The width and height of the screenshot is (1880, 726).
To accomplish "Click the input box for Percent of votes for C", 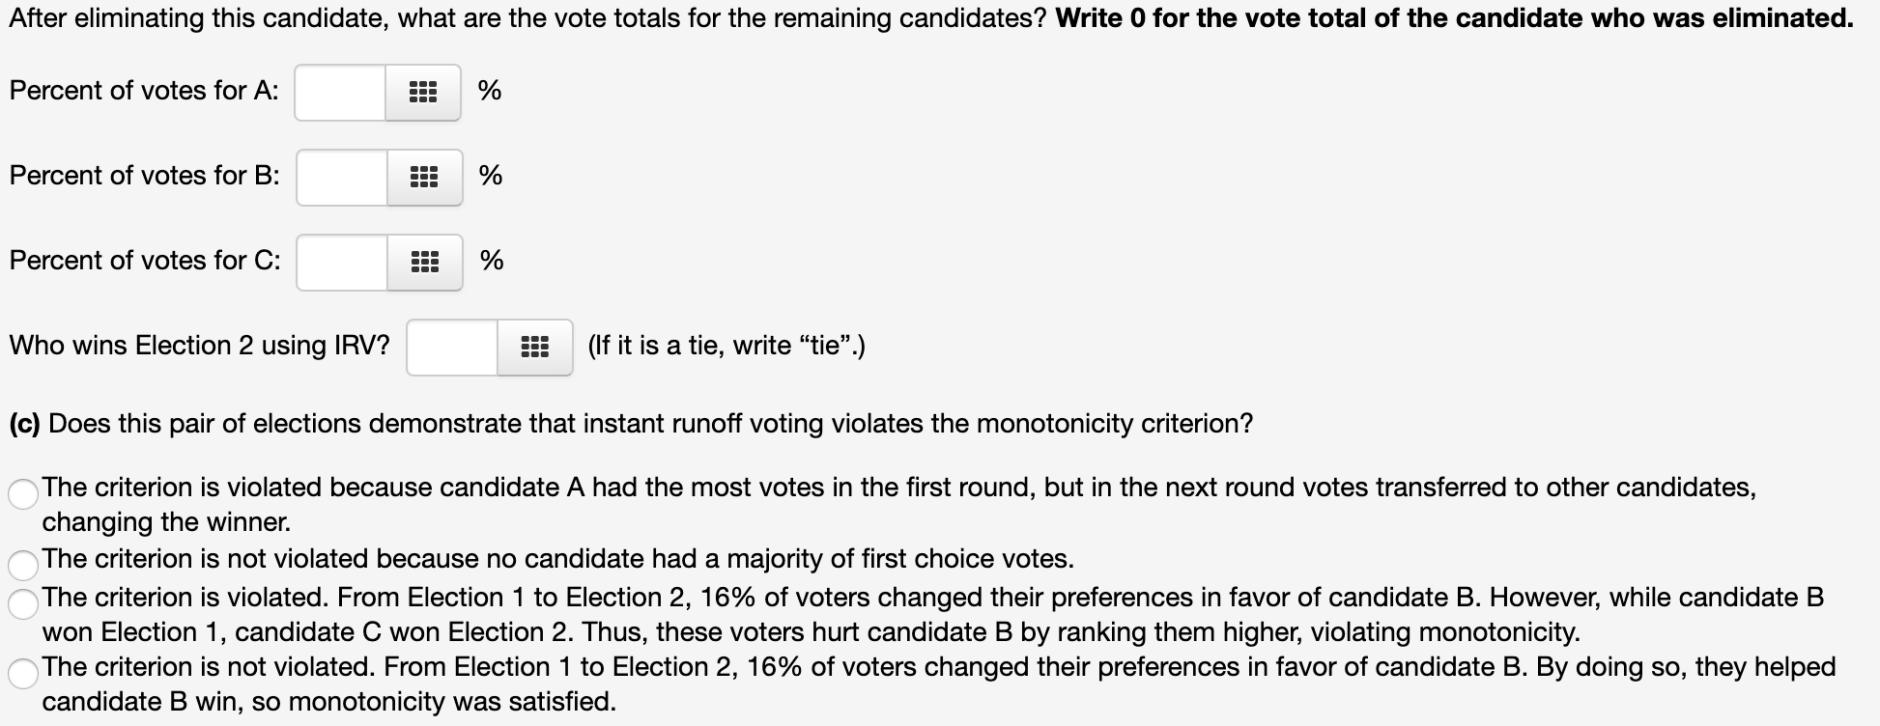I will click(340, 261).
